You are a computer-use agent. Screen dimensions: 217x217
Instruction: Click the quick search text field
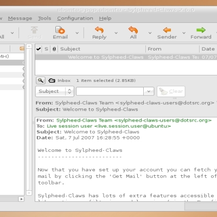110,91
